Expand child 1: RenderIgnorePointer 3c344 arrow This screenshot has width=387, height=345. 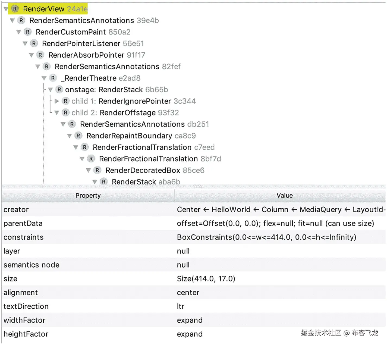click(x=57, y=101)
